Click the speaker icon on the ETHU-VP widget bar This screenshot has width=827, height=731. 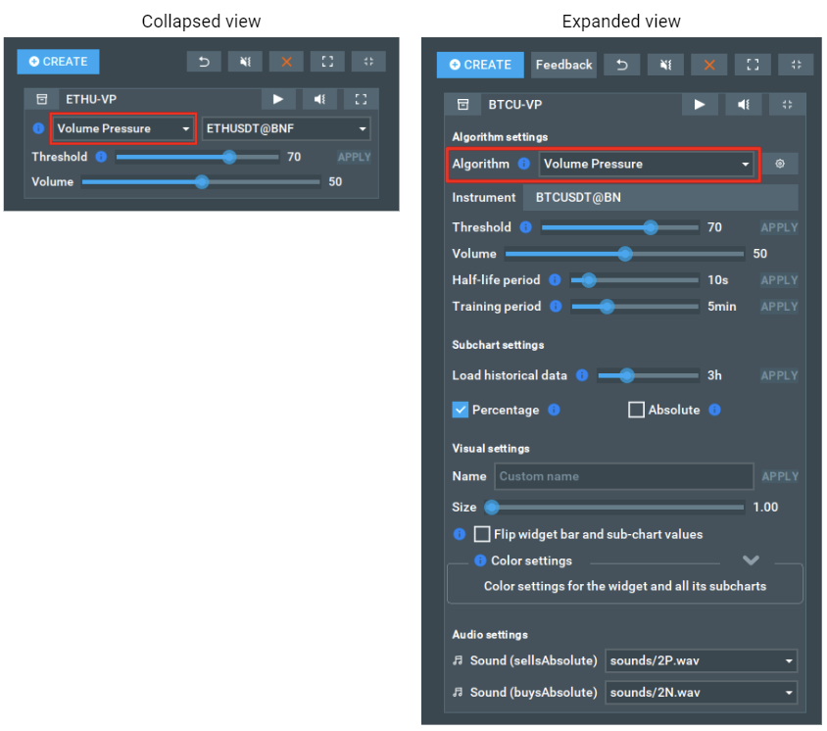coord(319,99)
